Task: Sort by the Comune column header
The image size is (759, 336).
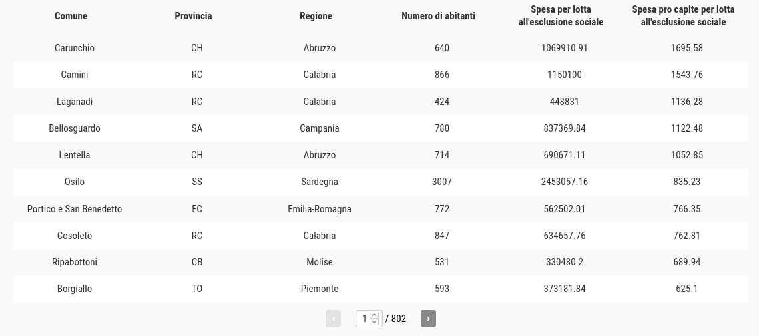Action: click(71, 16)
